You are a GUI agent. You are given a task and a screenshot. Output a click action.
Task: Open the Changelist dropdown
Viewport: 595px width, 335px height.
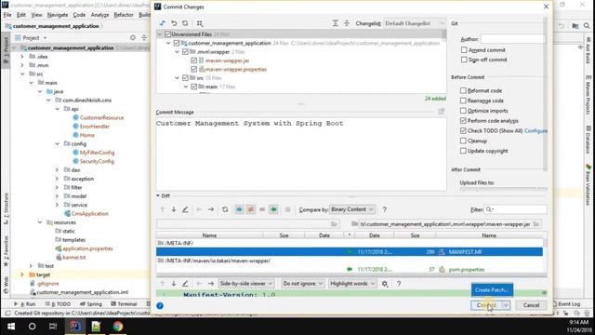coord(415,23)
